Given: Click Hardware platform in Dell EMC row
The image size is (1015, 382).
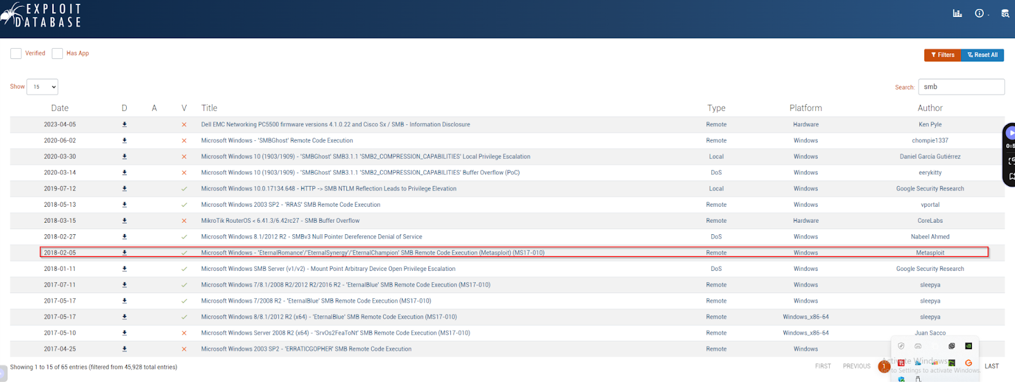Looking at the screenshot, I should click(806, 124).
